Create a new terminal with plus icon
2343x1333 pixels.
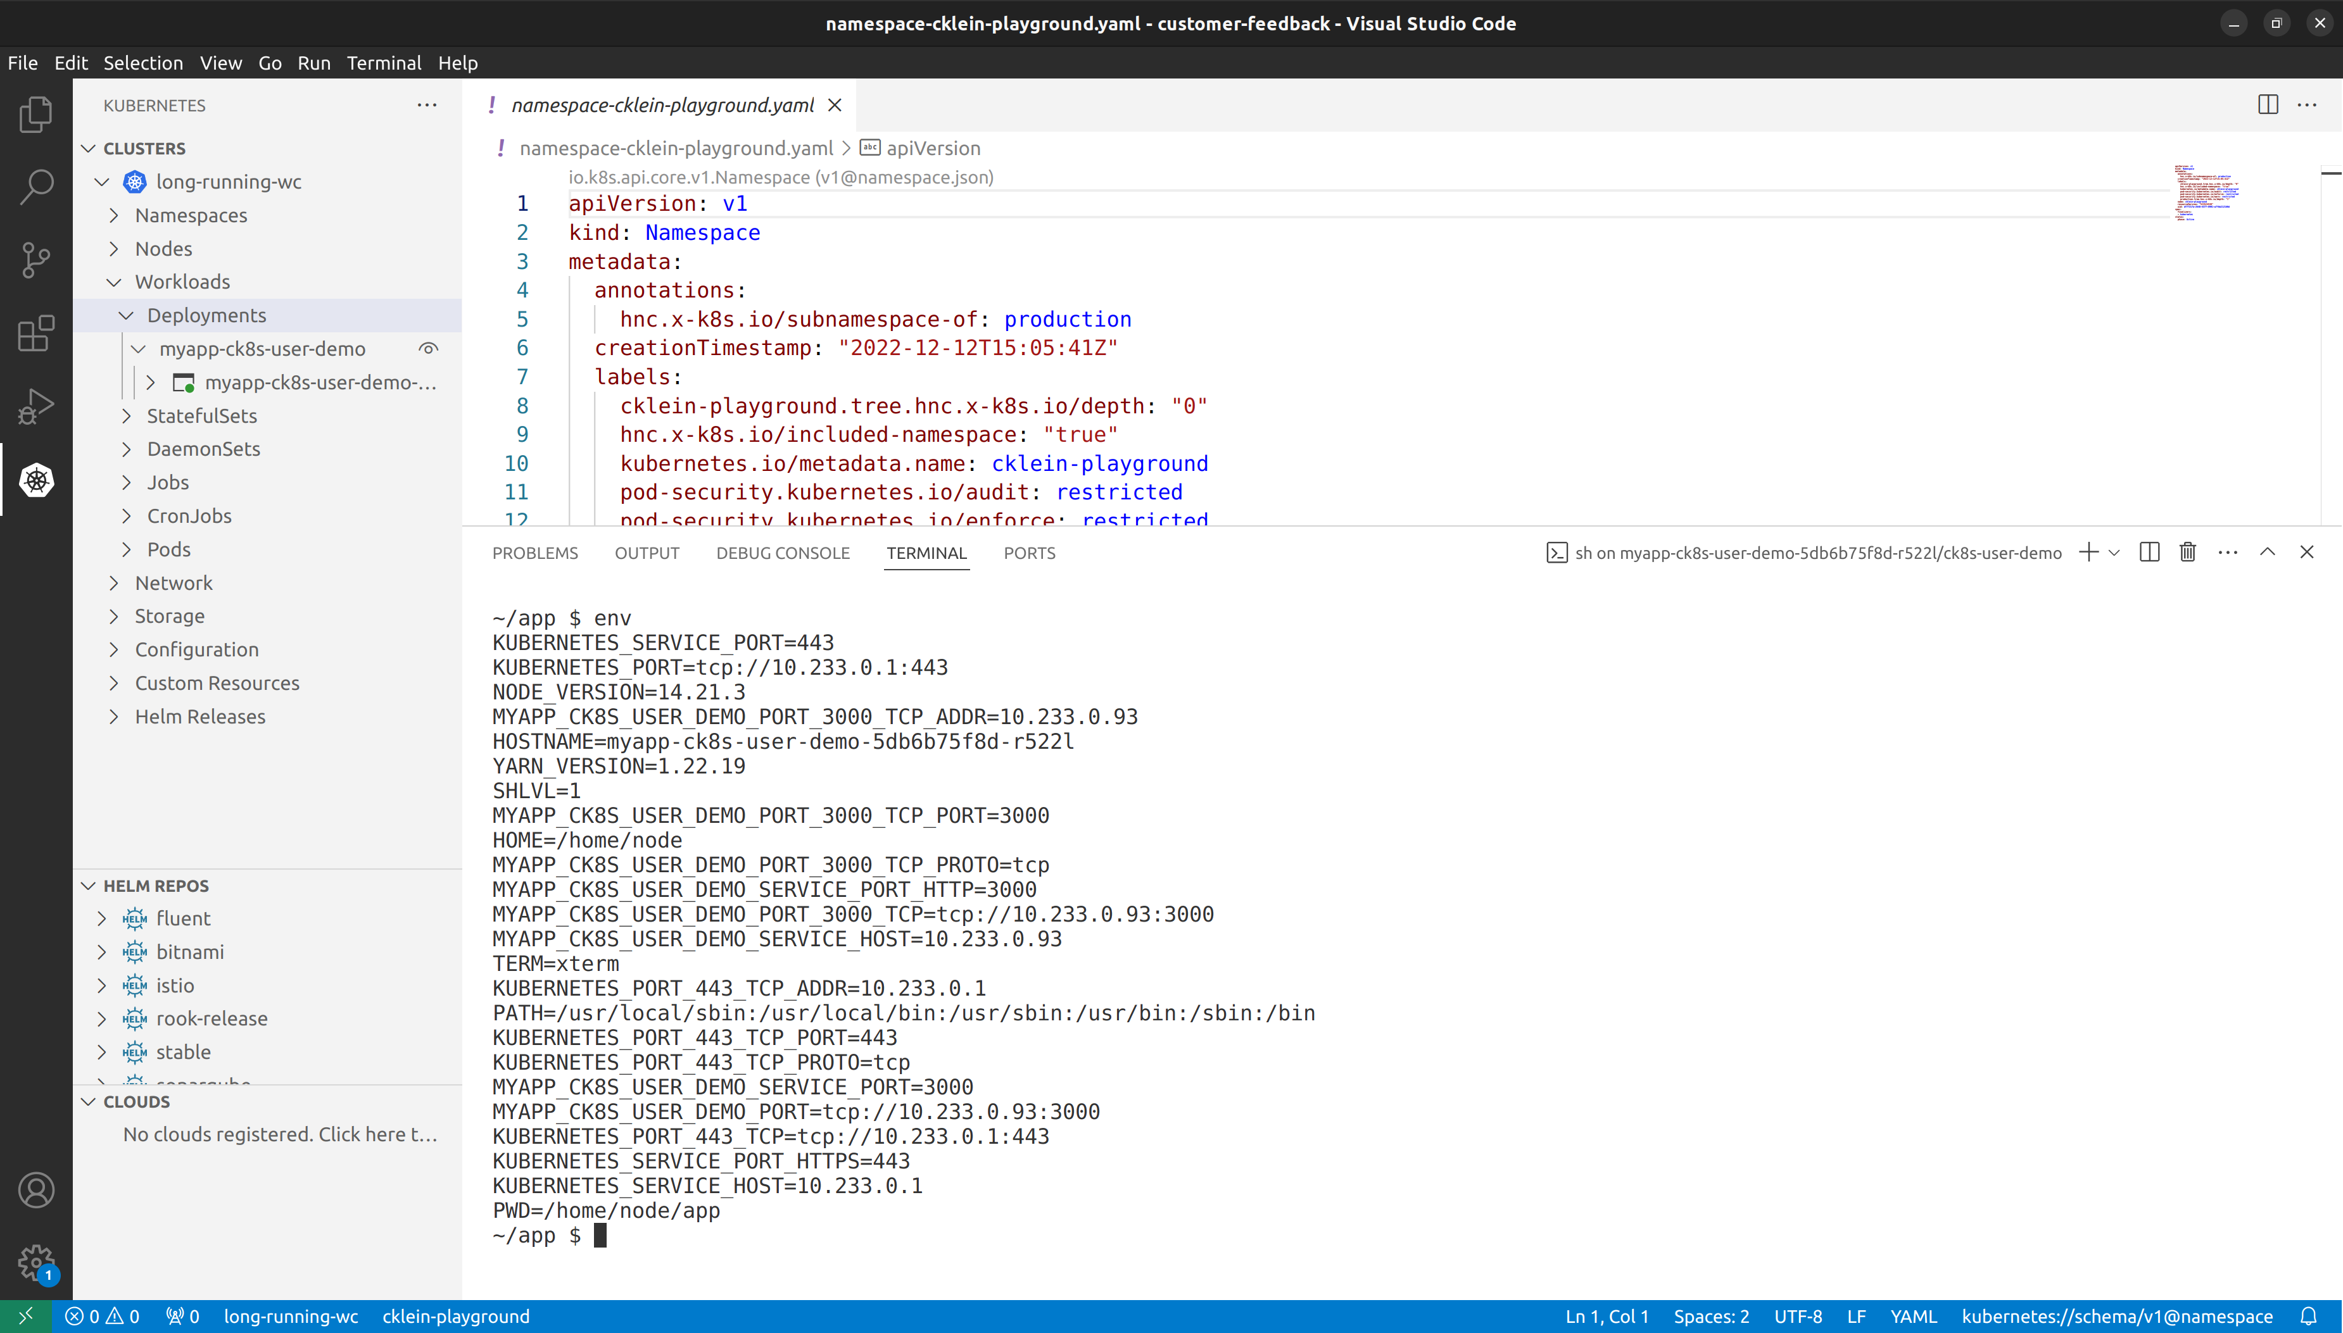[x=2088, y=552]
